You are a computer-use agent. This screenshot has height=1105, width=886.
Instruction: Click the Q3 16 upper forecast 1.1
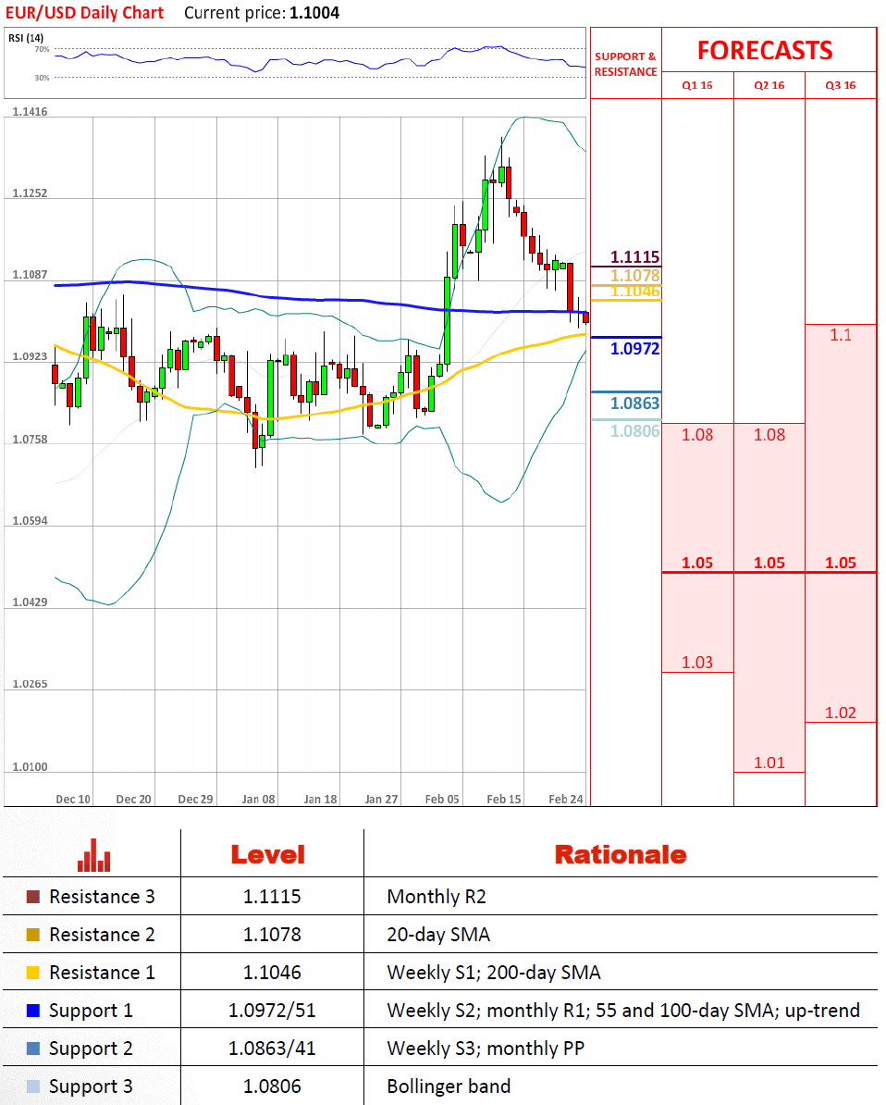(841, 335)
